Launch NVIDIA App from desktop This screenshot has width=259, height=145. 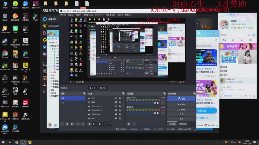click(5, 67)
